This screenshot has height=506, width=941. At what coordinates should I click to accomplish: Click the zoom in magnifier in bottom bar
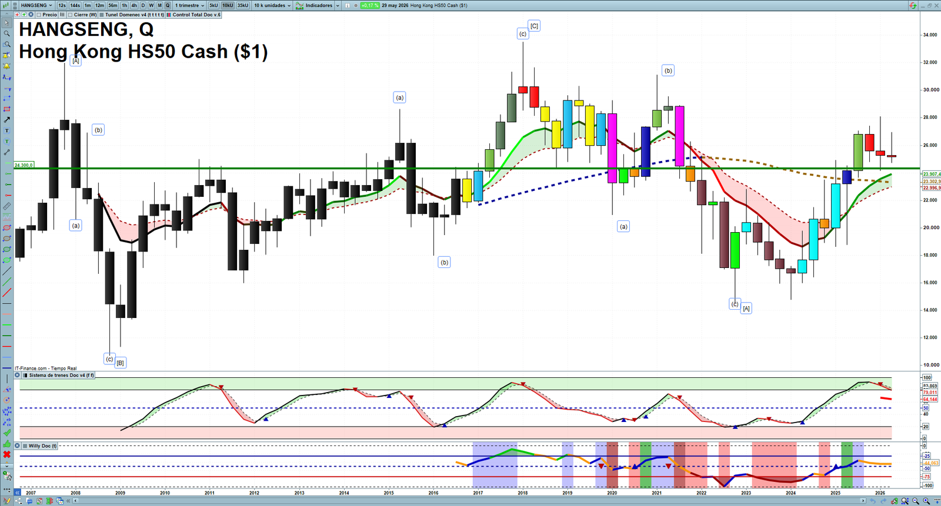(926, 501)
